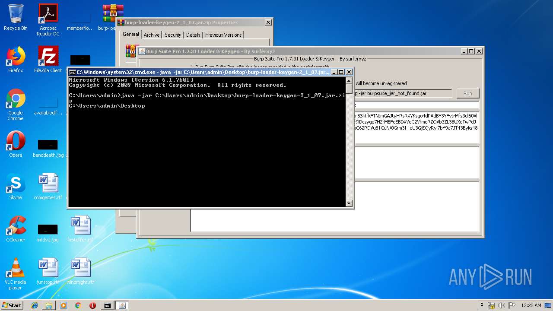This screenshot has width=553, height=311.
Task: Click the empty license name field below Run
Action: coord(416,105)
